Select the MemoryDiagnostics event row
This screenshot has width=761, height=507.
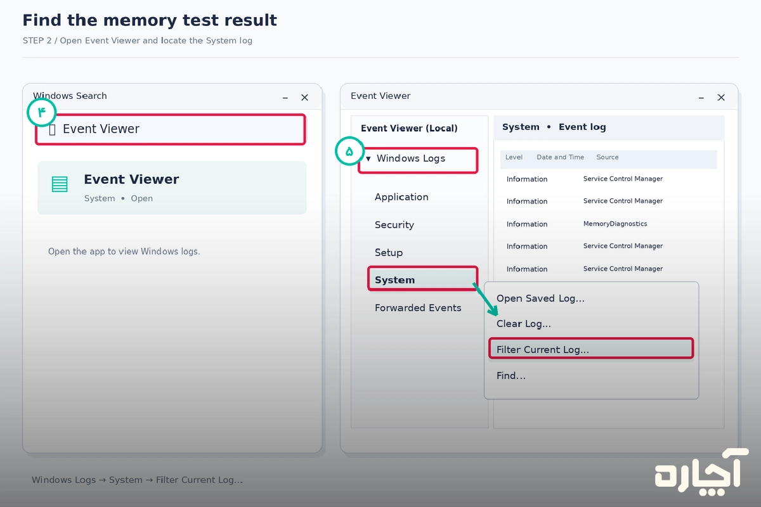point(609,224)
